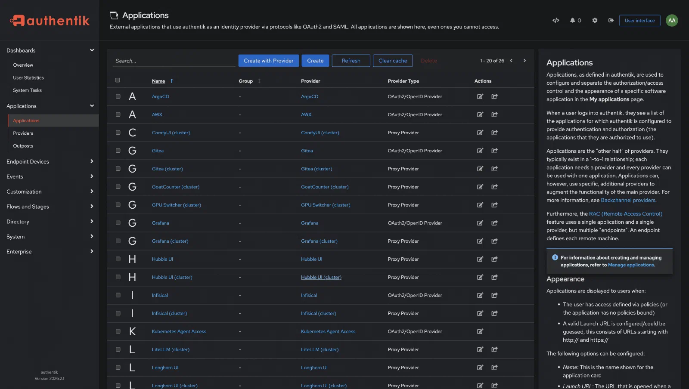Edit the Gitea (cluster) application

click(x=480, y=169)
